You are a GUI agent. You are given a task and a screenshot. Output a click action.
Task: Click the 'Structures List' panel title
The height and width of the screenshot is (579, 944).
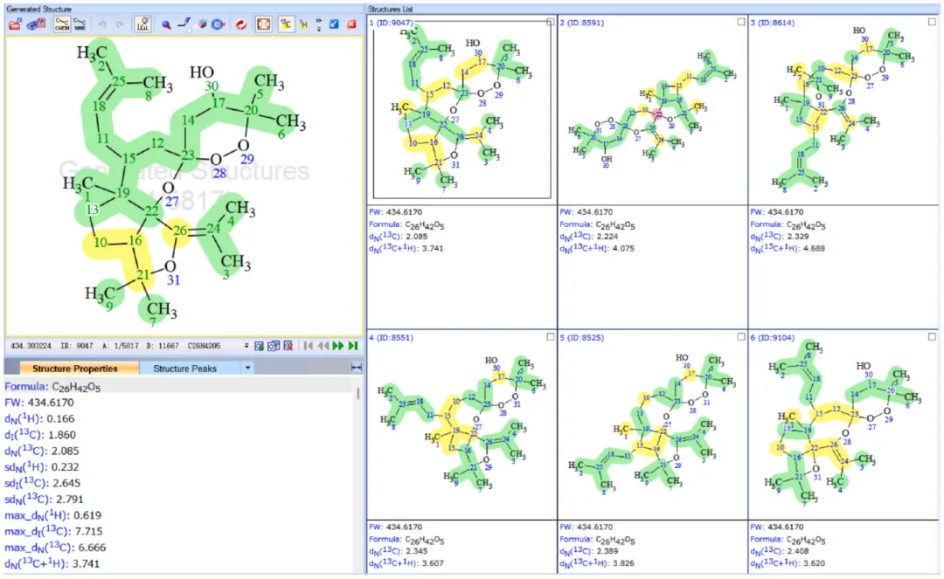click(390, 9)
